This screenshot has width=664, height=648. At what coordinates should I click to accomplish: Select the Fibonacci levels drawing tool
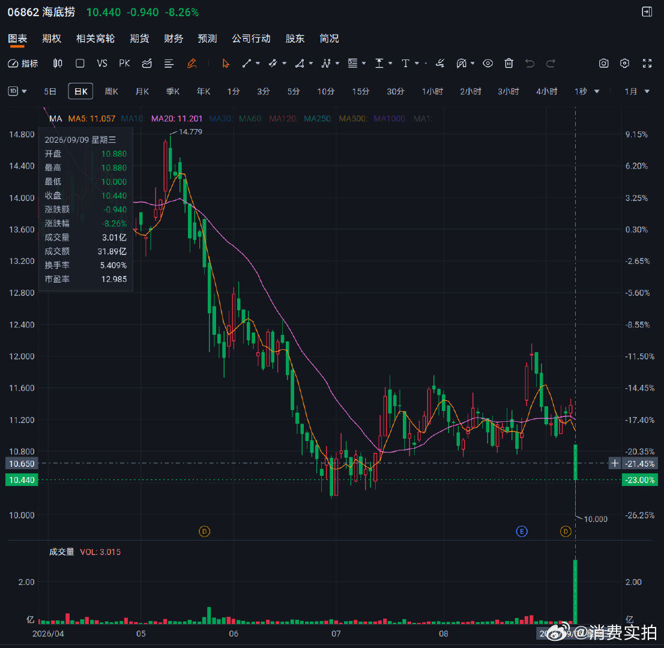point(353,64)
